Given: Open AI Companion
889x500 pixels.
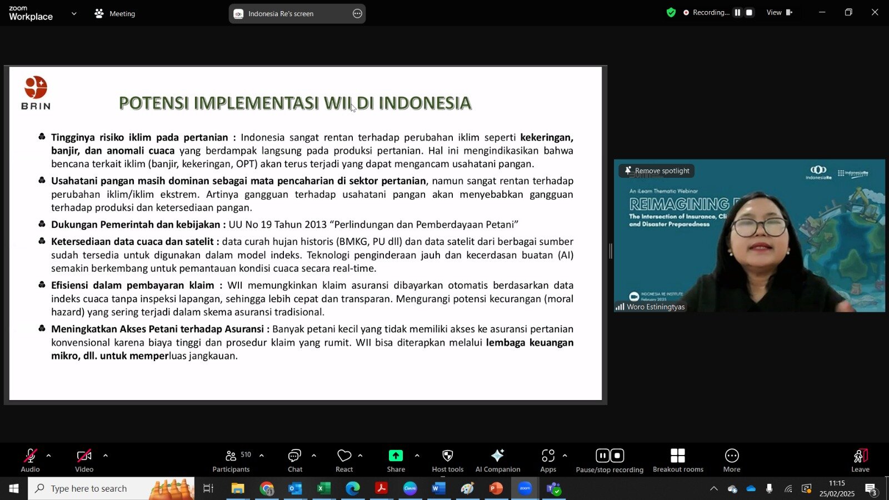Looking at the screenshot, I should [x=498, y=461].
